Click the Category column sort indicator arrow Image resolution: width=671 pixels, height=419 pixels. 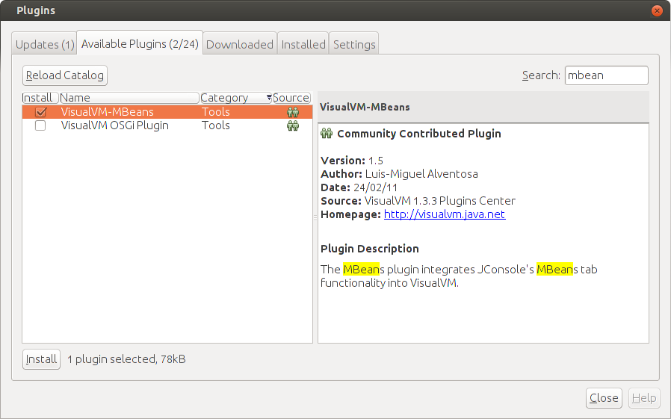[x=269, y=98]
